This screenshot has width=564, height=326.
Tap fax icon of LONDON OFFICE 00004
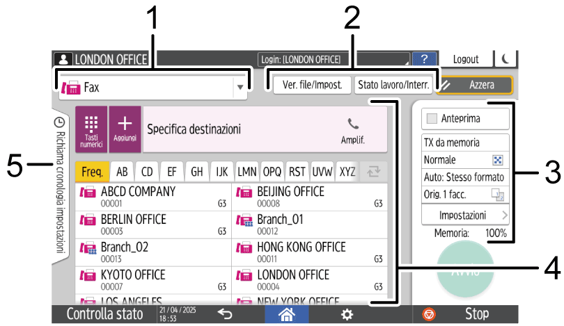point(244,276)
